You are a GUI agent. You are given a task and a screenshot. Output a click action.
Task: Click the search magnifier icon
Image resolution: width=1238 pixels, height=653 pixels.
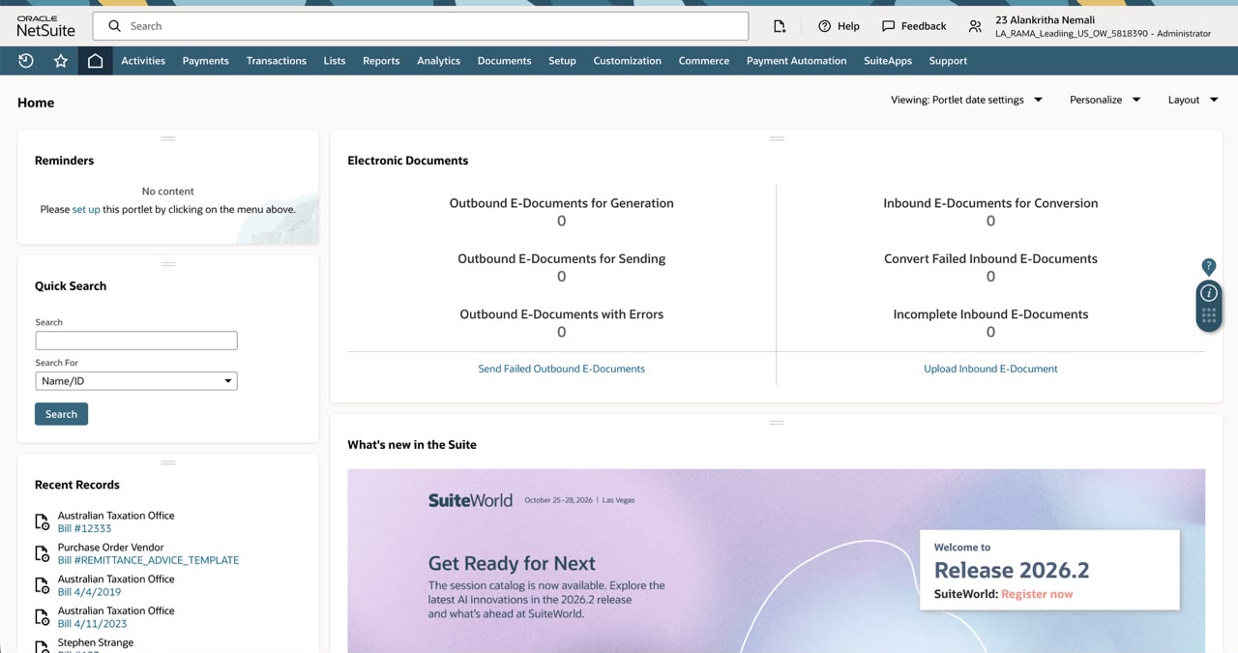pos(115,26)
